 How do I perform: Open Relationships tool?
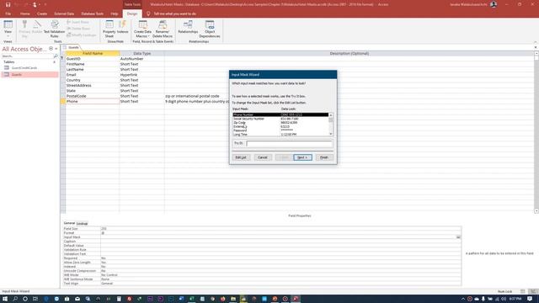188,27
